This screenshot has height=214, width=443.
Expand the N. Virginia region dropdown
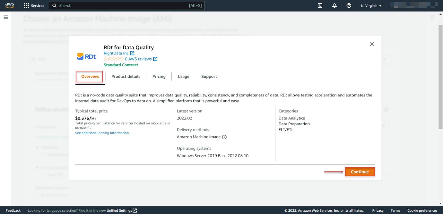click(371, 5)
